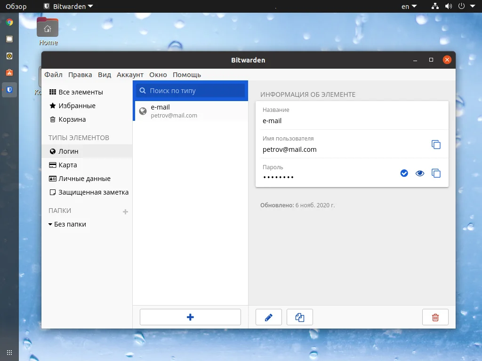Open the en keyboard layout dropdown
Viewport: 482px width, 361px height.
409,7
